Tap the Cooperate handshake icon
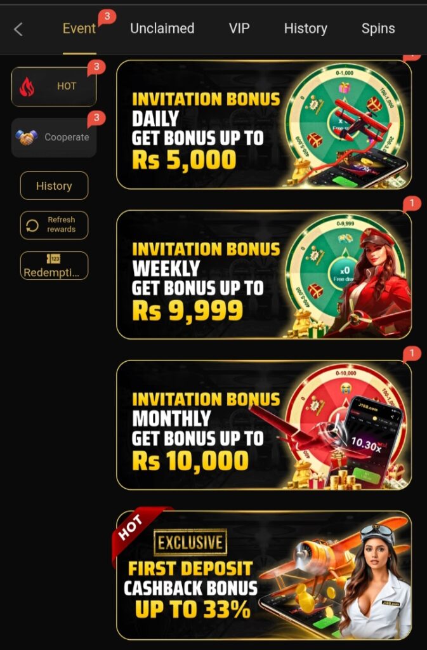Screen dimensions: 427x650 tap(27, 137)
